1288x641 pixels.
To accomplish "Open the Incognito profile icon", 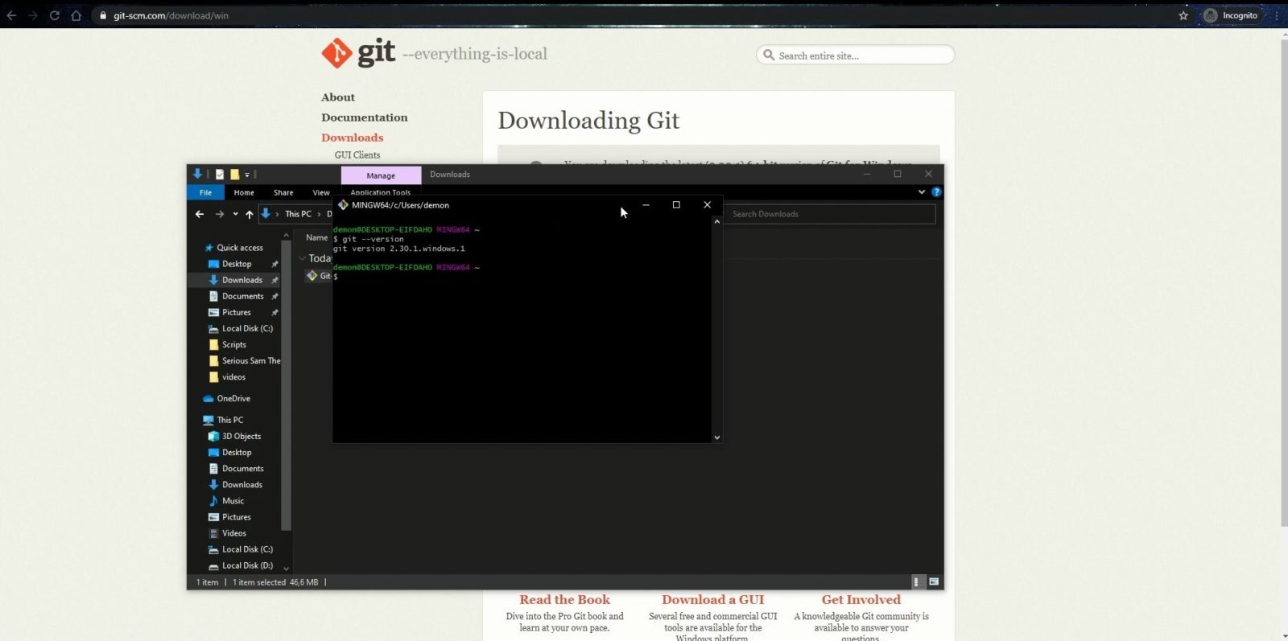I will click(1210, 15).
